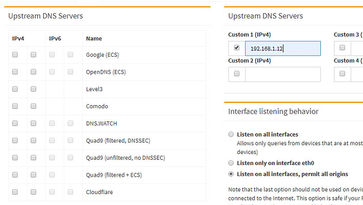363x205 pixels.
Task: Tick second IPv4 checkbox for Cloudflare
Action: [33, 192]
